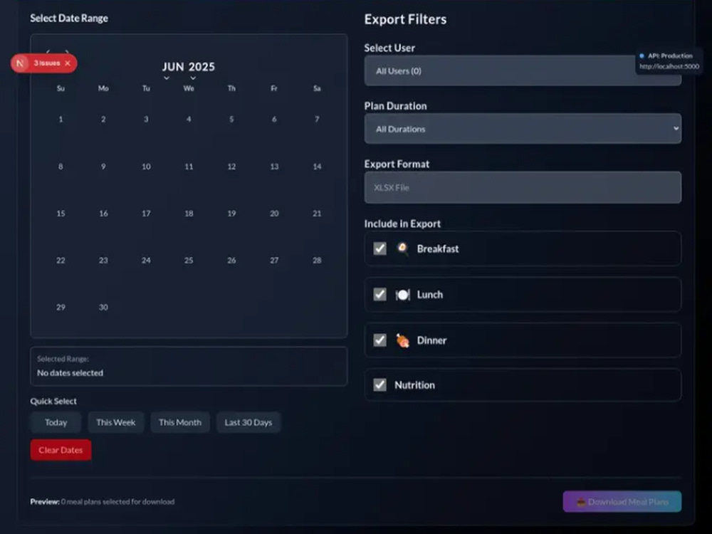Pick date 30 in calendar
712x534 pixels.
coord(103,308)
